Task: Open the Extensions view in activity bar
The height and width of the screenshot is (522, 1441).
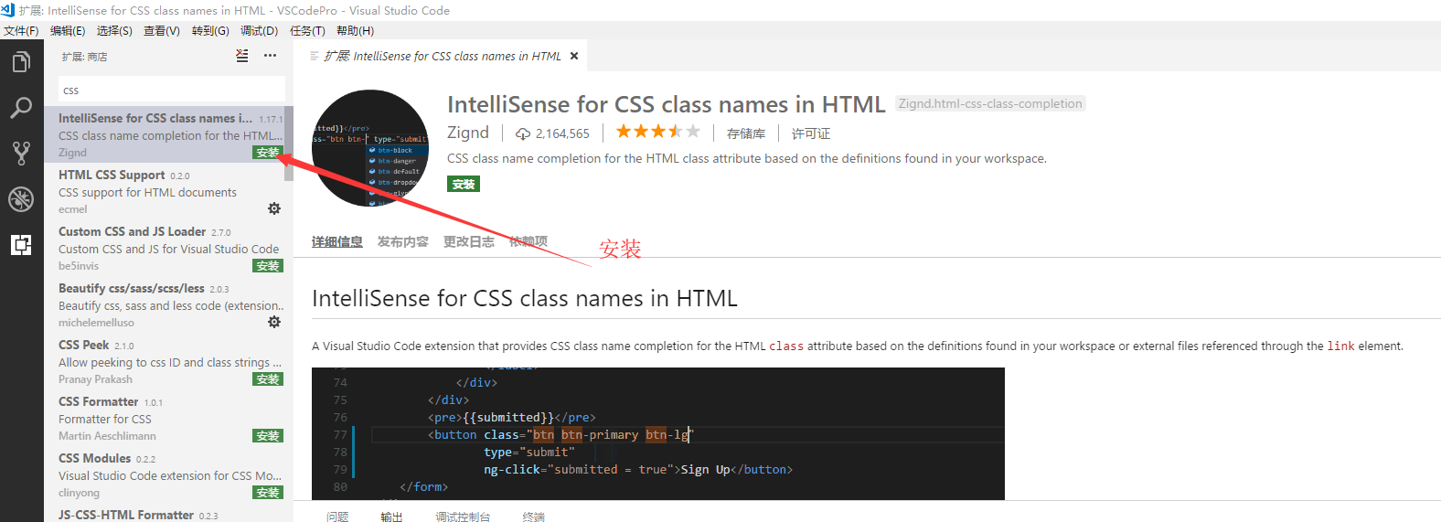Action: pyautogui.click(x=21, y=244)
